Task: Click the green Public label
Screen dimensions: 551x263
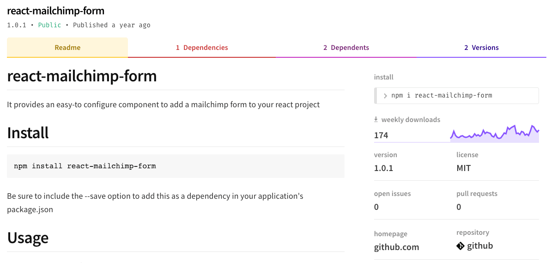Action: click(x=49, y=25)
